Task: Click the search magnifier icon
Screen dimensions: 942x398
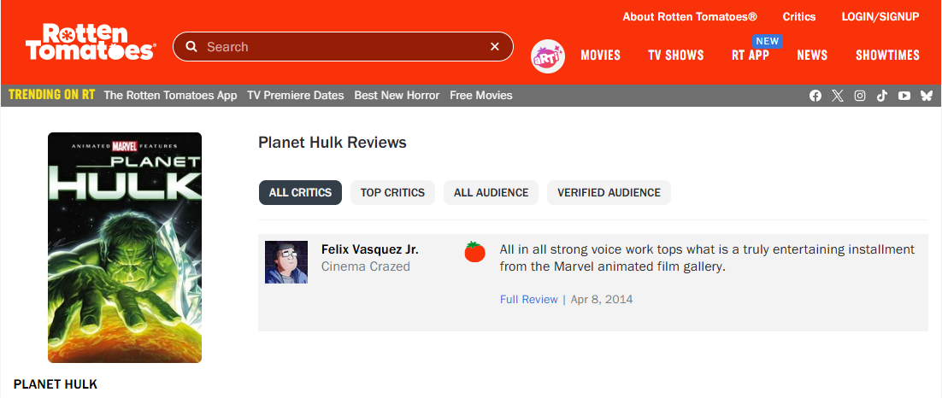Action: click(x=191, y=47)
